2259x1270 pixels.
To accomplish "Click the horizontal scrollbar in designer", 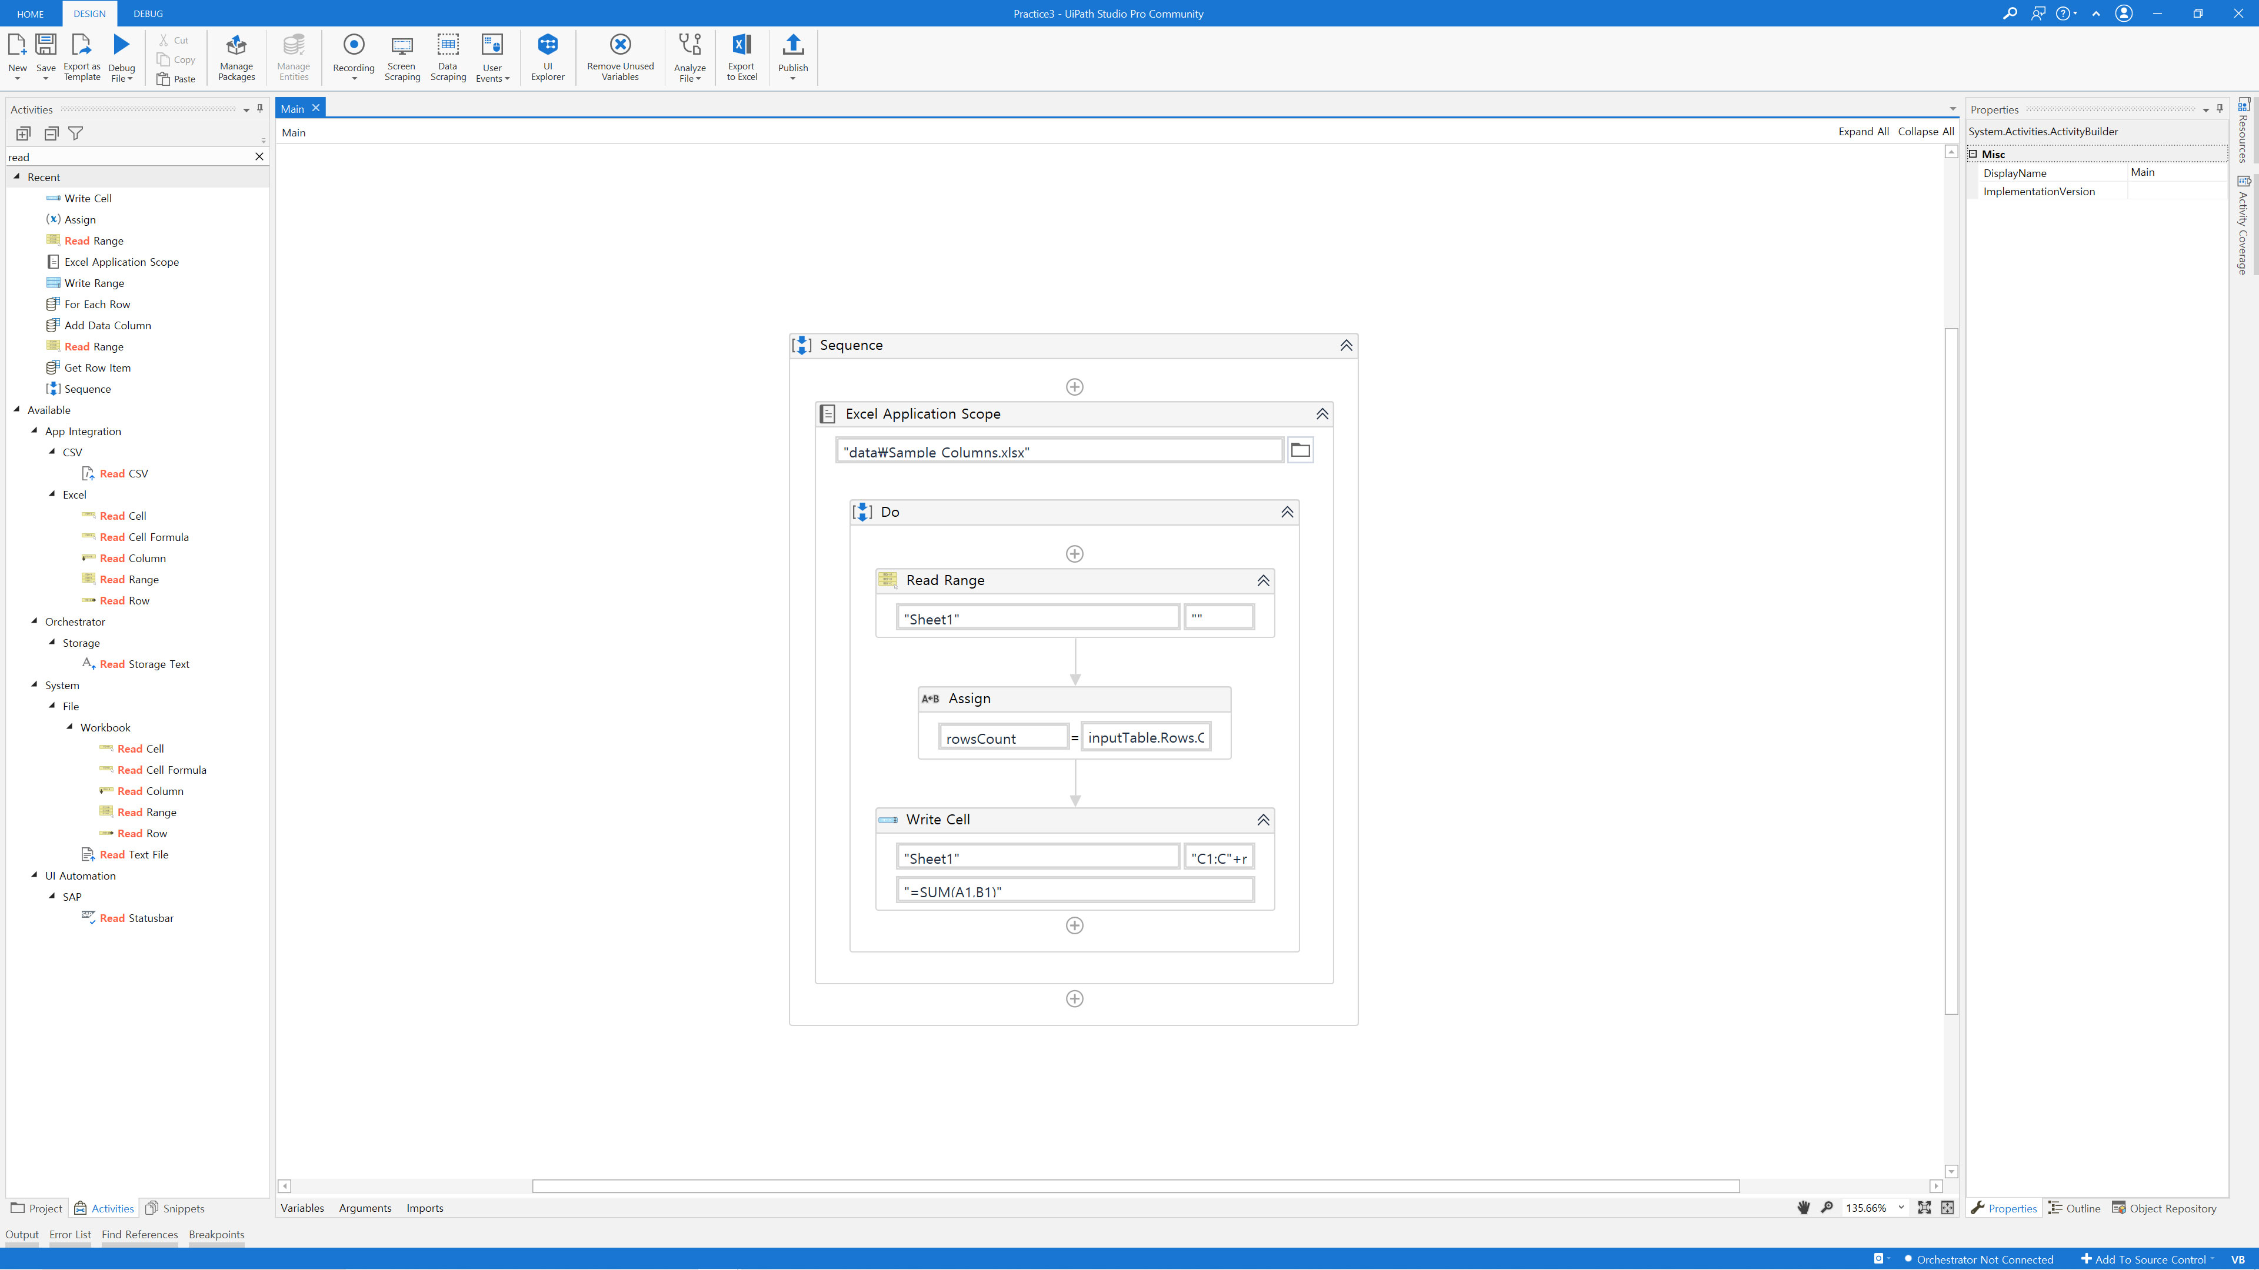I will (1135, 1186).
